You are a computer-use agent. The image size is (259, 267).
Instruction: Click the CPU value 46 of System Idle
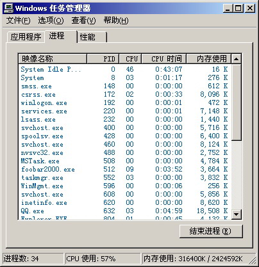click(129, 69)
